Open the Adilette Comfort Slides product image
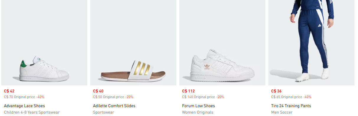Screen dimensions: 358x116 pyautogui.click(x=133, y=43)
